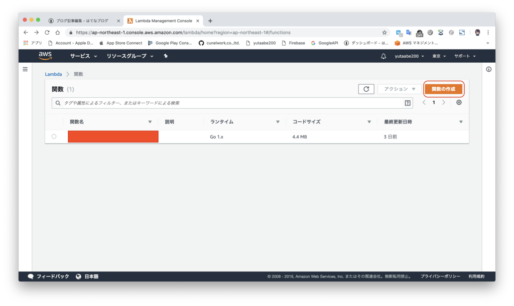Click the browser home icon
This screenshot has height=306, width=514.
(58, 33)
